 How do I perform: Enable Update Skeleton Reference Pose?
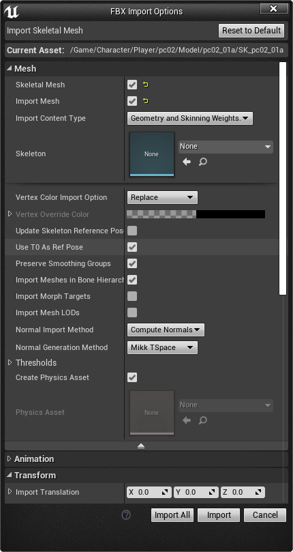132,231
